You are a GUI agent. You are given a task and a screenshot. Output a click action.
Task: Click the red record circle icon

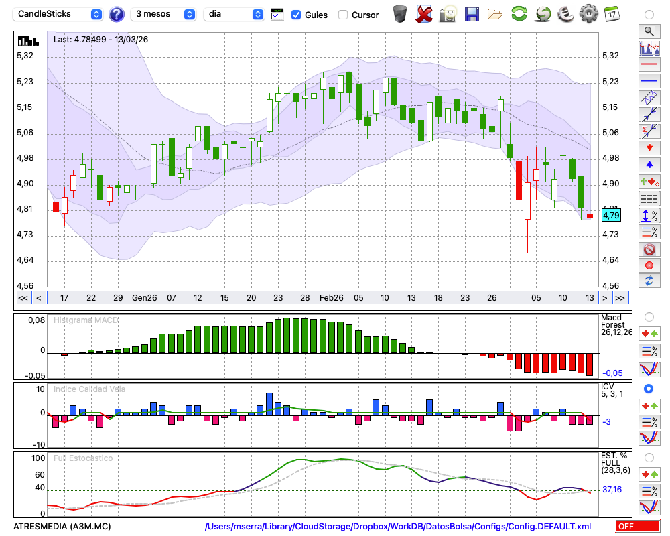pyautogui.click(x=649, y=265)
